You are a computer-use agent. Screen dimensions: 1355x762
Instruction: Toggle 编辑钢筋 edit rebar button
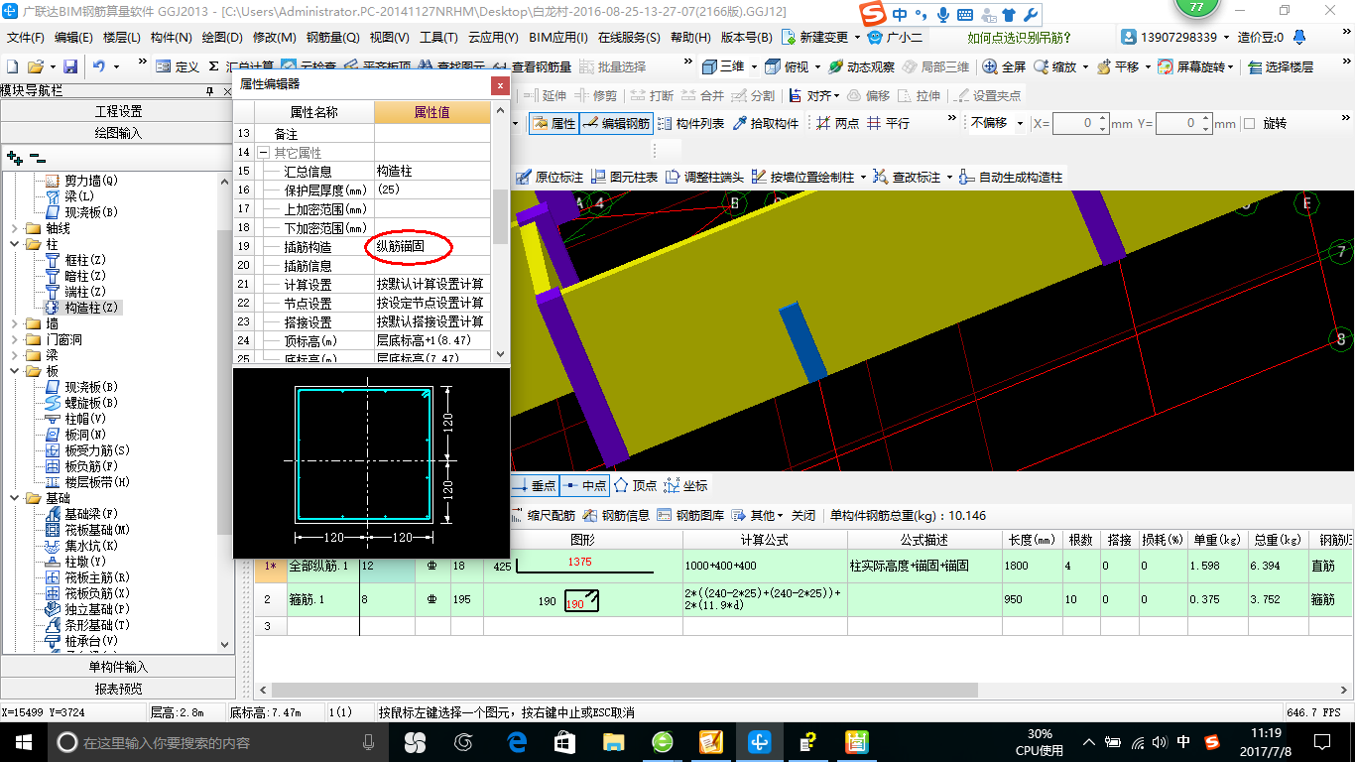pyautogui.click(x=617, y=123)
